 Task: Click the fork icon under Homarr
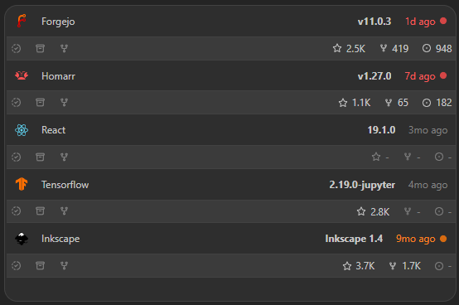[x=64, y=103]
